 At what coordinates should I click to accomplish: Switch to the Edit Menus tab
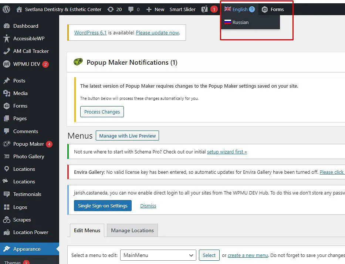click(x=87, y=230)
